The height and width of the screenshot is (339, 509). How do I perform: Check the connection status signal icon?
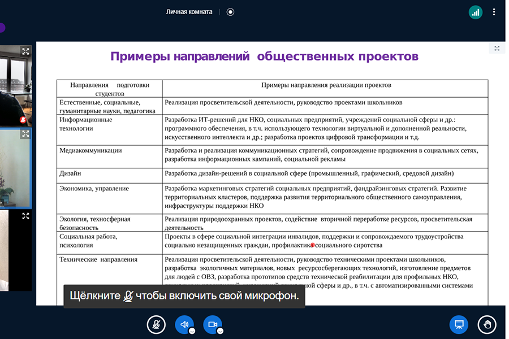[475, 12]
